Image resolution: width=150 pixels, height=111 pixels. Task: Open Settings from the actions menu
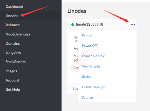pos(88,97)
